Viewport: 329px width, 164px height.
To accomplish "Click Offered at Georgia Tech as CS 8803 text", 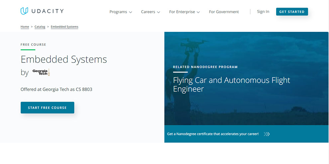I will (x=56, y=89).
